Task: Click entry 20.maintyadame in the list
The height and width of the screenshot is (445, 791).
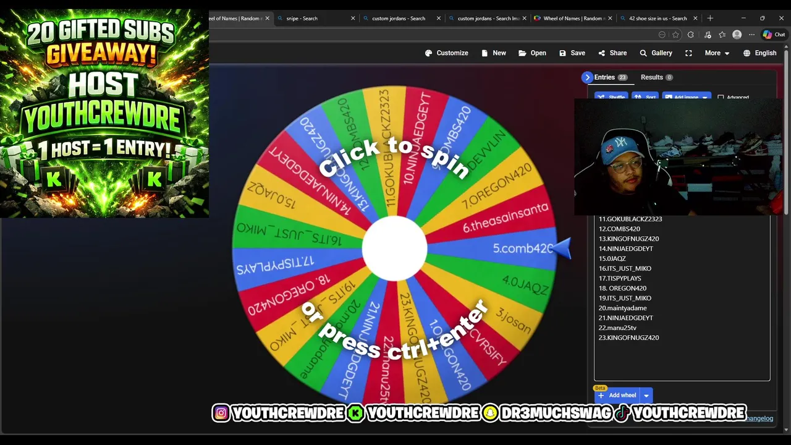Action: [622, 308]
